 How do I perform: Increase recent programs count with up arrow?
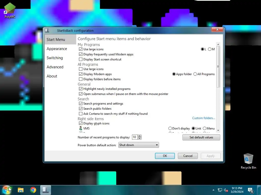[x=140, y=136]
